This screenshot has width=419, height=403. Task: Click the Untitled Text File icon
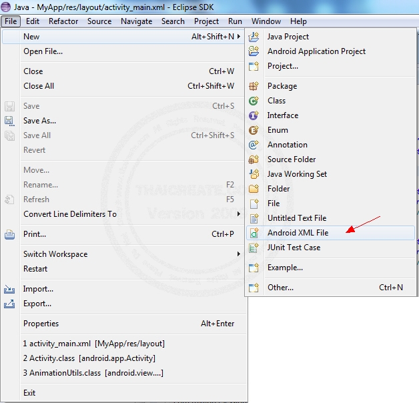click(x=254, y=218)
